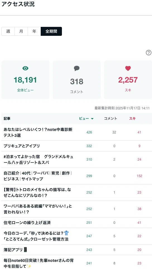This screenshot has height=270, width=152.
Task: Open the トトロのメイちゃん article
Action: 37,192
